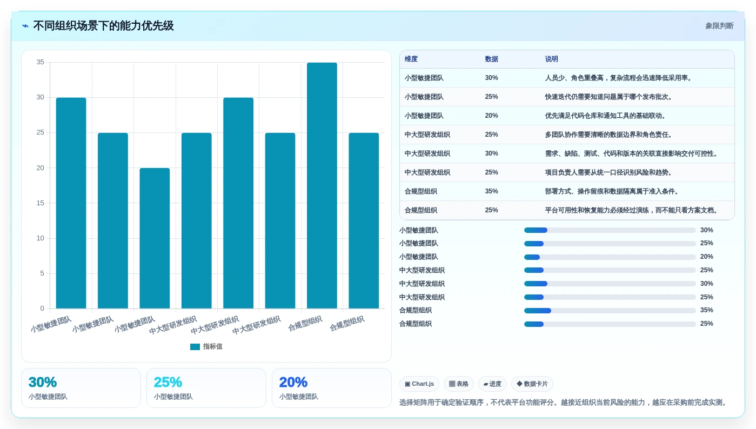The image size is (756, 429).
Task: Open the 30% stat card
Action: pos(81,388)
